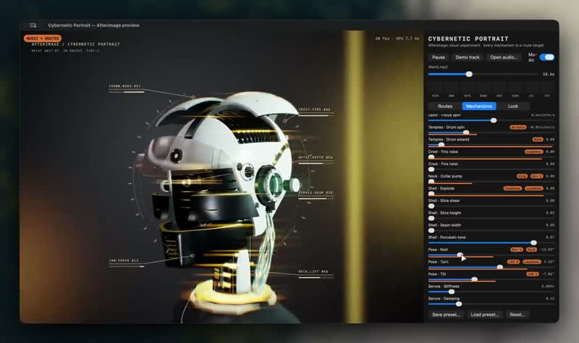Click the Pose Tilt slider handle
The width and height of the screenshot is (579, 343).
[475, 279]
